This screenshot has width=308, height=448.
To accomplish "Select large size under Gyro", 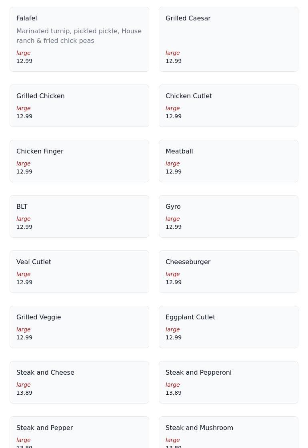I will pos(172,219).
